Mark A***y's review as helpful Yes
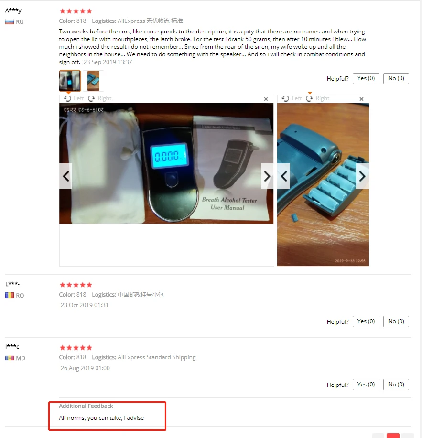This screenshot has height=438, width=422. pyautogui.click(x=366, y=78)
